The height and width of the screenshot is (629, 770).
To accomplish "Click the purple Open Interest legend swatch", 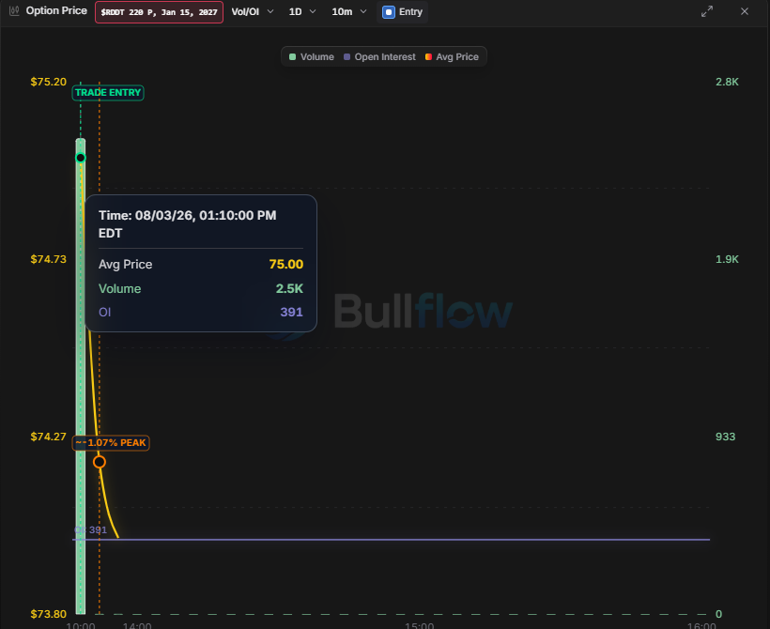I will click(x=346, y=57).
